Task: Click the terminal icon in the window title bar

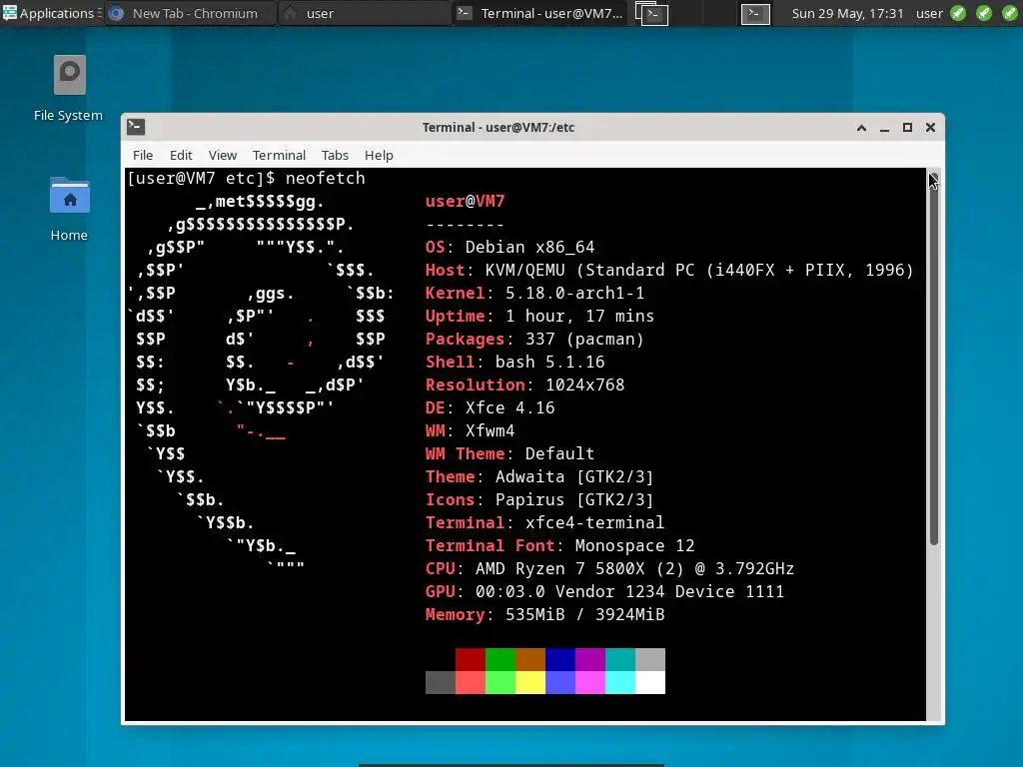Action: pos(136,127)
